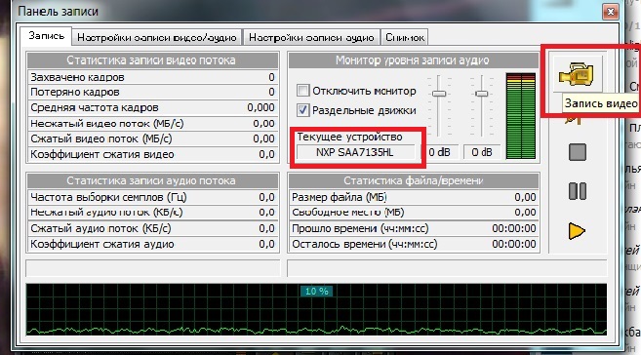Click the green audio level meter
Screen dimensions: 641x355
coord(520,116)
